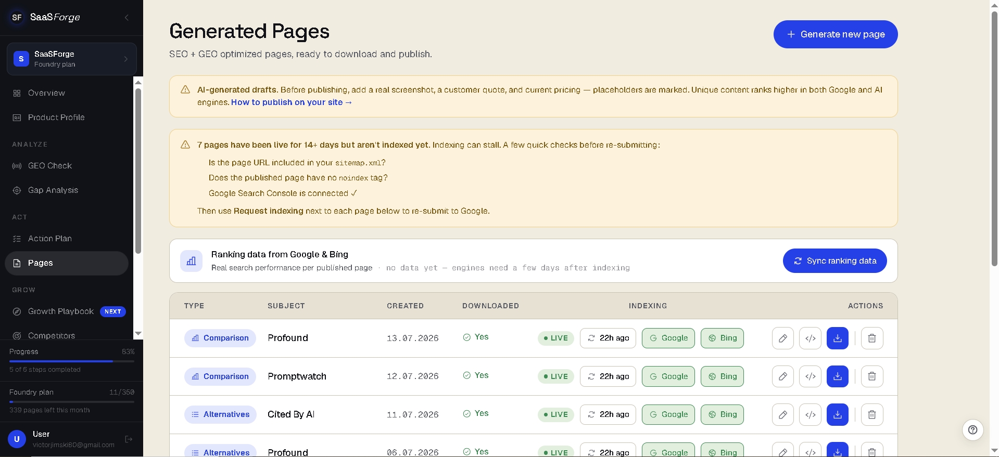Download the Cited By AI page
This screenshot has height=457, width=999.
[837, 414]
